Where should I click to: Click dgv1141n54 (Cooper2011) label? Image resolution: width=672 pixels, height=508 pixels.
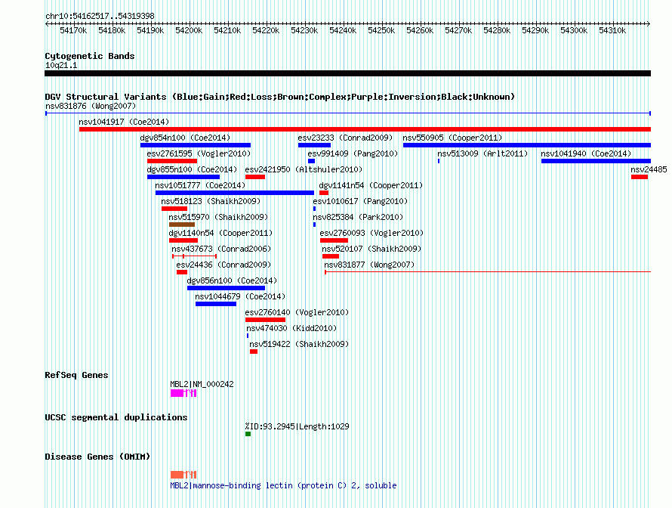pyautogui.click(x=371, y=185)
